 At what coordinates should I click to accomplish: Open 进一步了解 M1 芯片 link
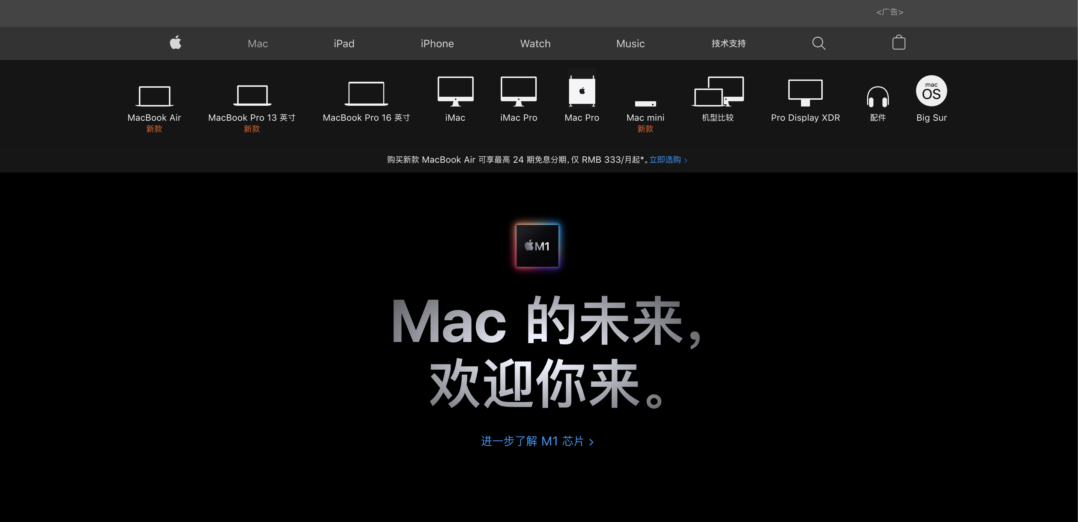click(x=531, y=441)
